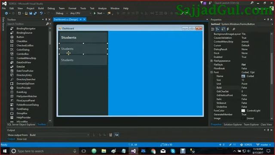Screen dimensions: 275x155
Task: Click the Windows Start button
Action: pyautogui.click(x=5, y=151)
